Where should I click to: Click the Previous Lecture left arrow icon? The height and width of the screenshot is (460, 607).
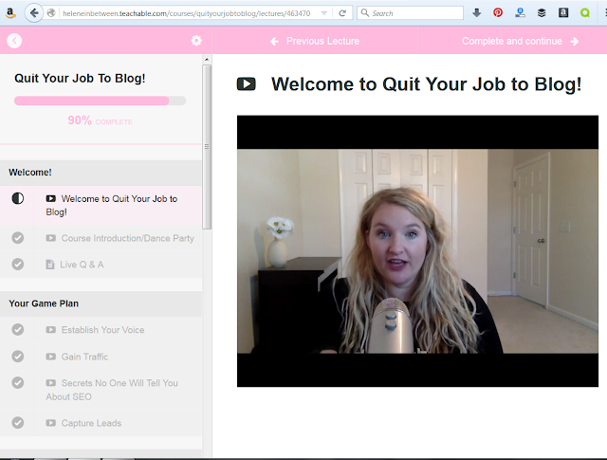click(274, 42)
